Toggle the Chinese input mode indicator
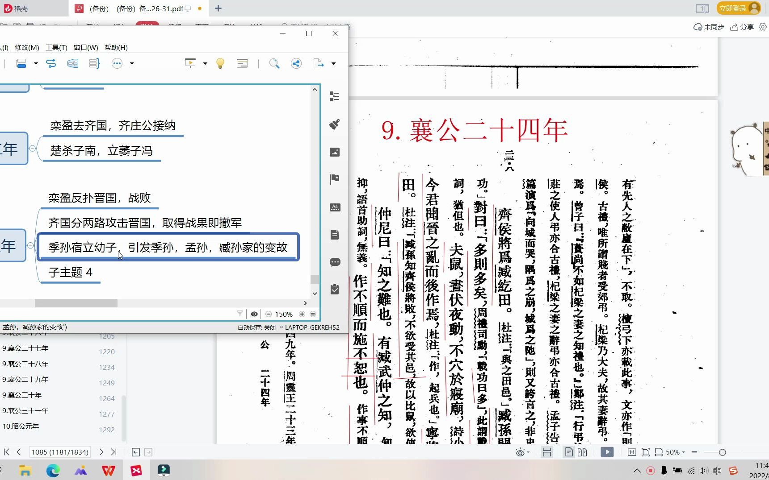The width and height of the screenshot is (769, 480). [x=718, y=471]
